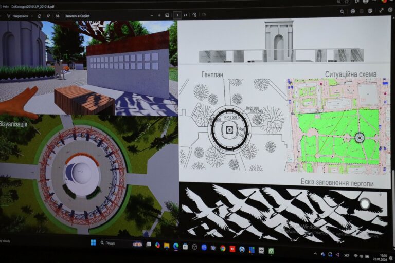This screenshot has height=263, width=395.
Task: Click the page number input field
Action: click(178, 16)
